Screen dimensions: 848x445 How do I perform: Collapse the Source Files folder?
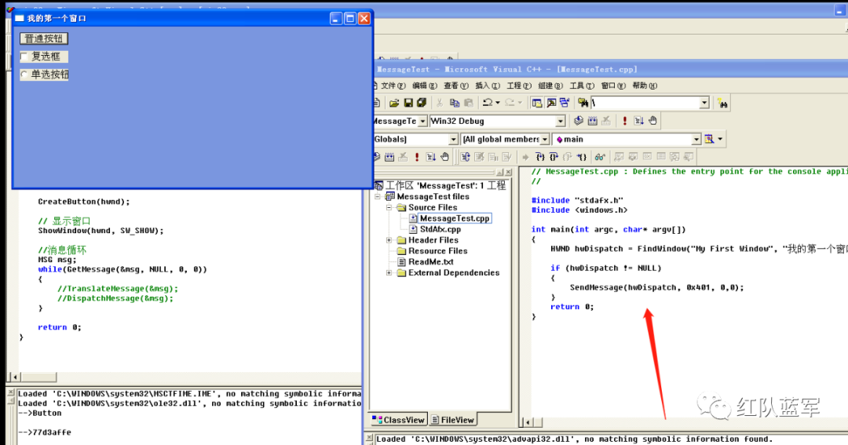[x=389, y=208]
